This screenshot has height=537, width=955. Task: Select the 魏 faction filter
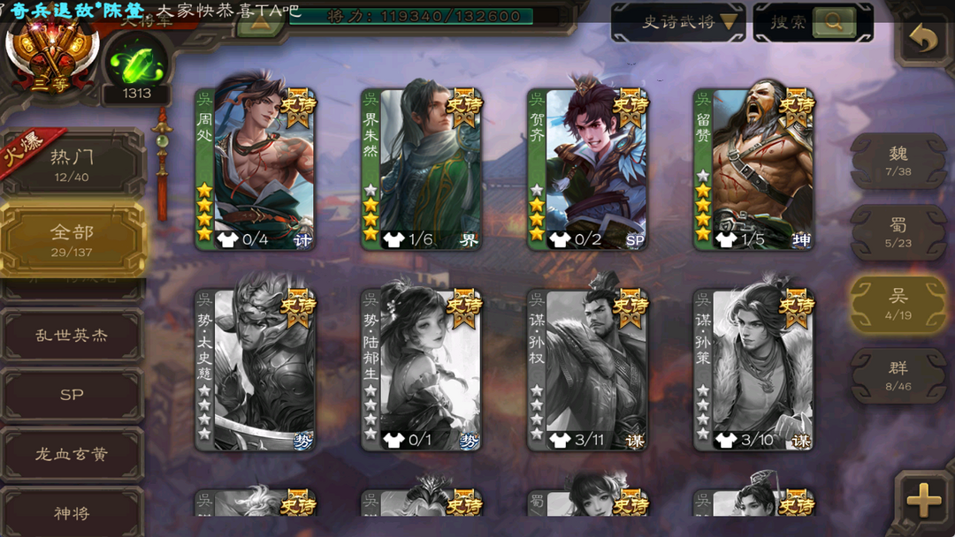click(898, 161)
